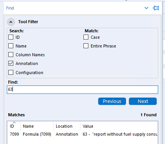The image size is (165, 144).
Task: Toggle the Entire Phrase match option
Action: [x=86, y=46]
